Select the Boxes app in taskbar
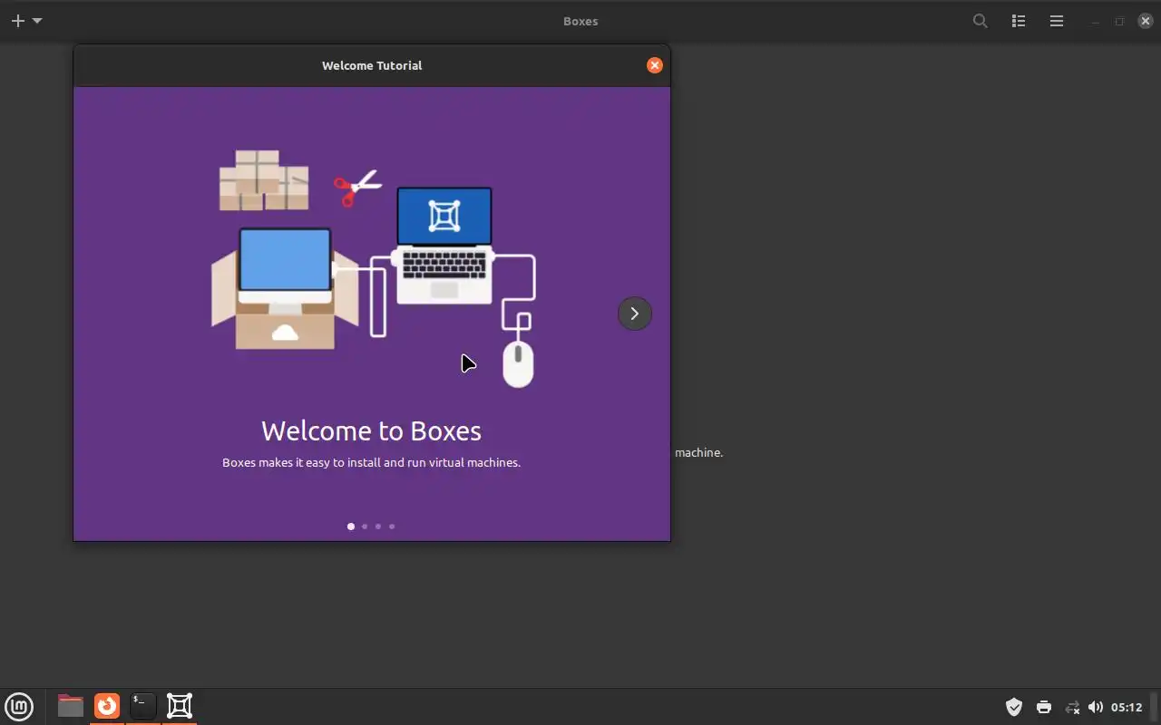Viewport: 1161px width, 725px height. coord(180,706)
